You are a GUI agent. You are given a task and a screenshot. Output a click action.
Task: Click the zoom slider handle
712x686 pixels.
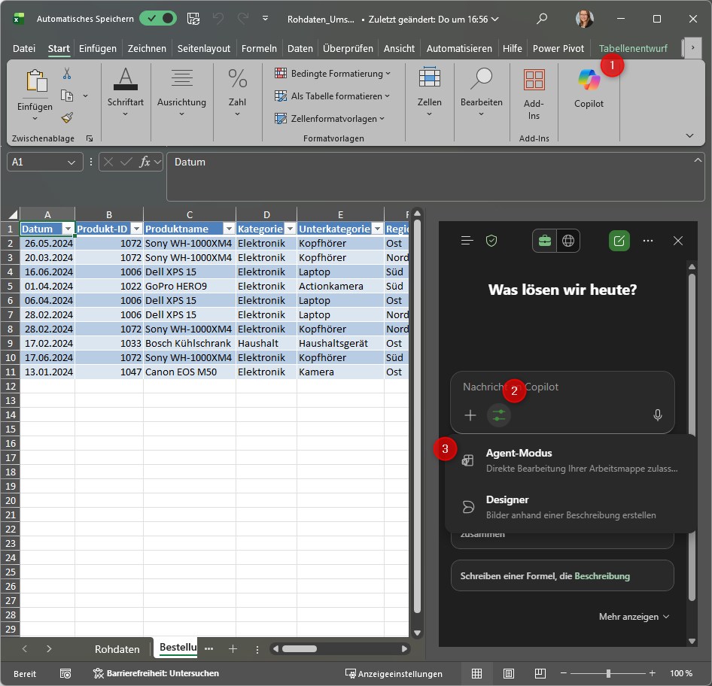(x=608, y=673)
